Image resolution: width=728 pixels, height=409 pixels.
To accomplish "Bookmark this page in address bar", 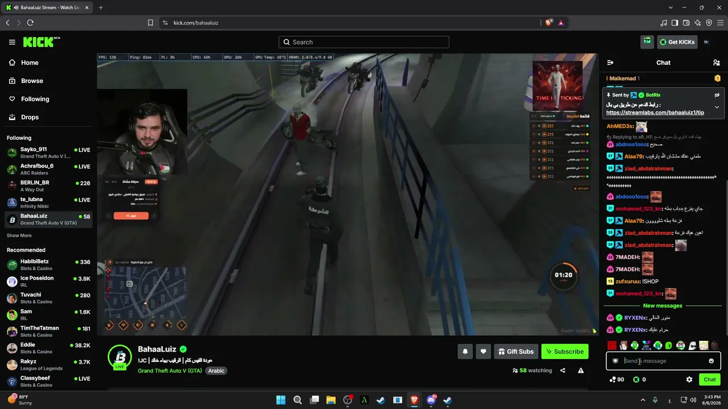I will tap(151, 23).
